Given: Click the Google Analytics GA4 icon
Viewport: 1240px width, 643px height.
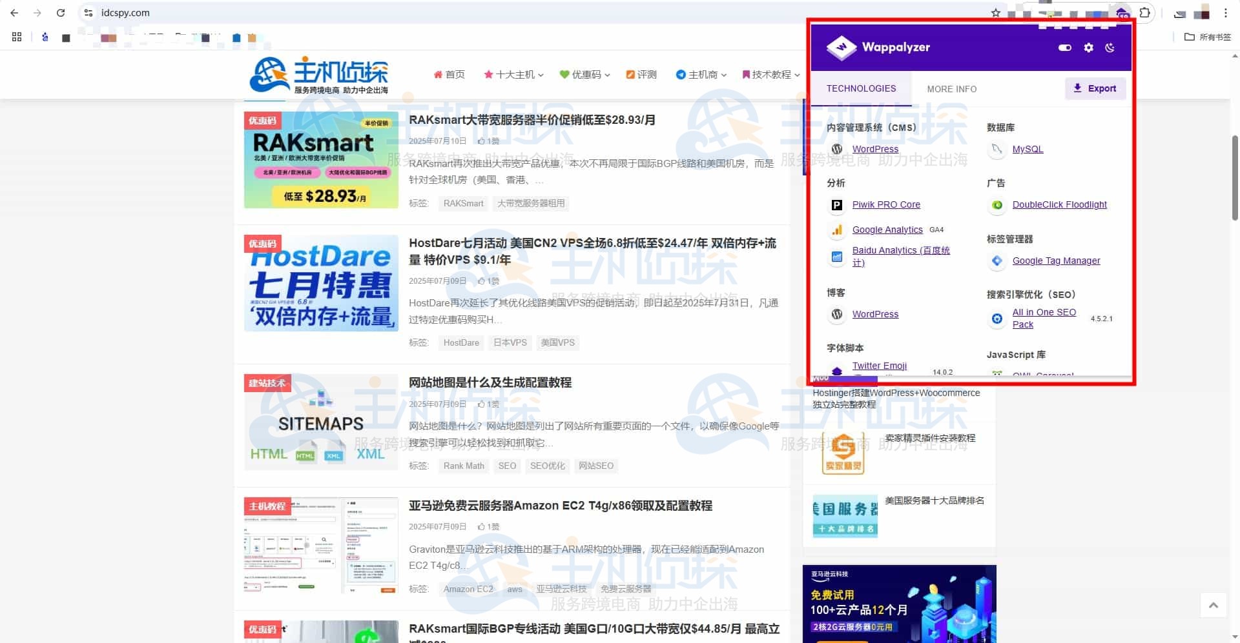Looking at the screenshot, I should pyautogui.click(x=837, y=230).
